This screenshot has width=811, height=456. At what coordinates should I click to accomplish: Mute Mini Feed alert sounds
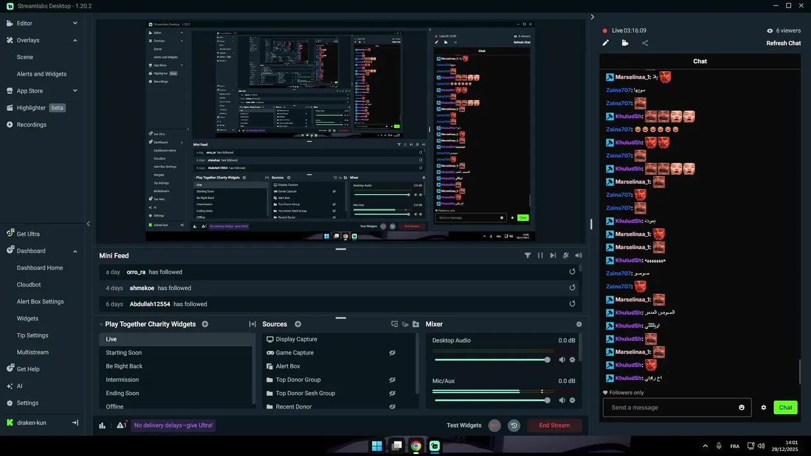coord(578,256)
